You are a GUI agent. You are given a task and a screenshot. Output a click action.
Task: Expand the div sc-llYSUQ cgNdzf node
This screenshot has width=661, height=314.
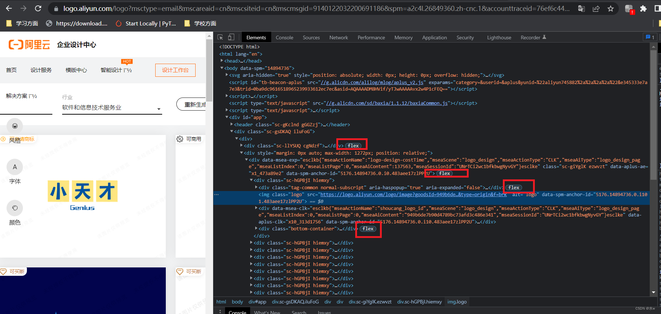pyautogui.click(x=241, y=146)
